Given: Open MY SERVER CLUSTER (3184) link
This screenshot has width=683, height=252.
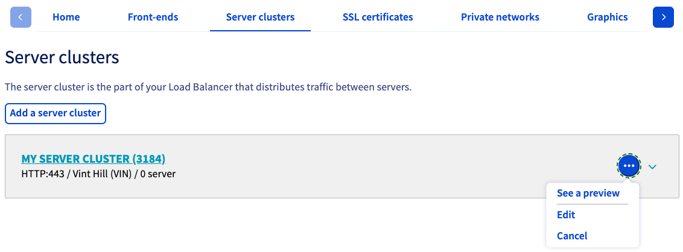Looking at the screenshot, I should pos(93,159).
